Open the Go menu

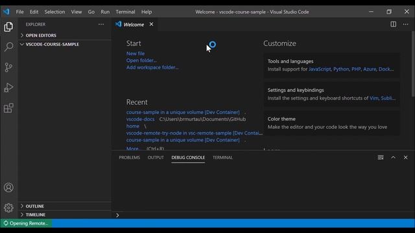click(x=91, y=12)
